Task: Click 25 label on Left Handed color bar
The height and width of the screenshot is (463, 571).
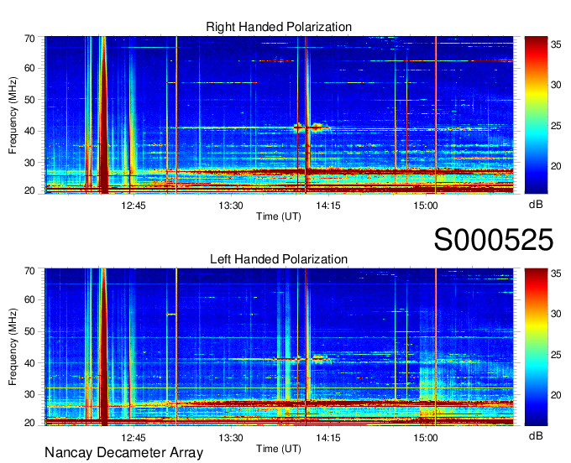Action: [556, 355]
